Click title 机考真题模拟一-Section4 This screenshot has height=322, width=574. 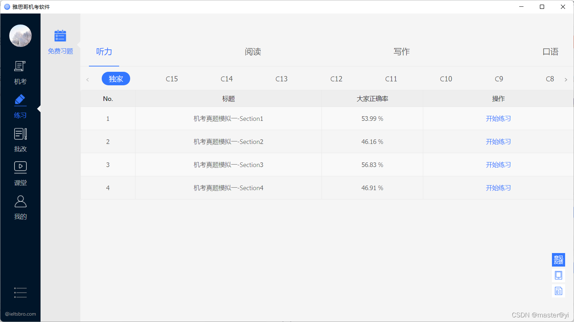tap(228, 188)
